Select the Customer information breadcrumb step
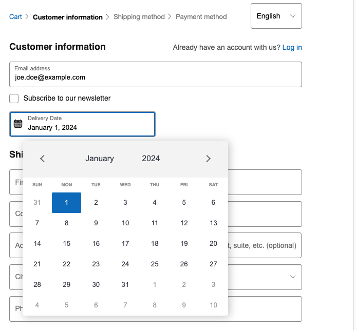 (68, 17)
